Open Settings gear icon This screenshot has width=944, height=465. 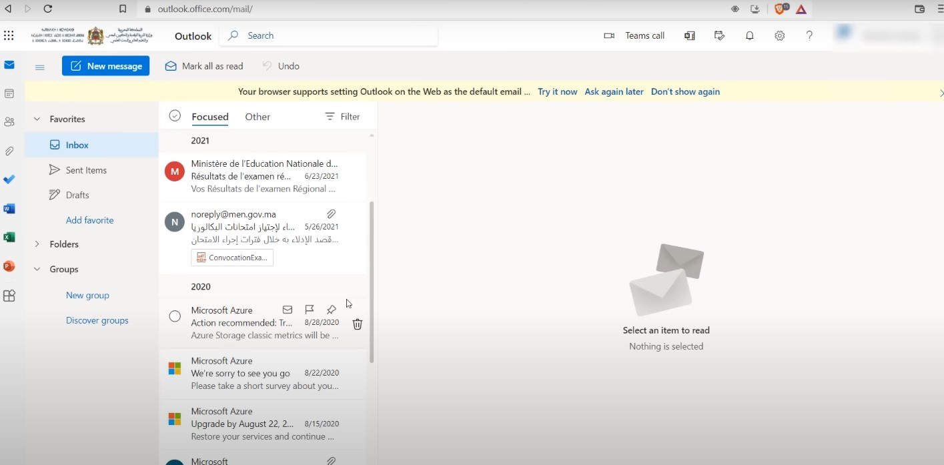779,36
